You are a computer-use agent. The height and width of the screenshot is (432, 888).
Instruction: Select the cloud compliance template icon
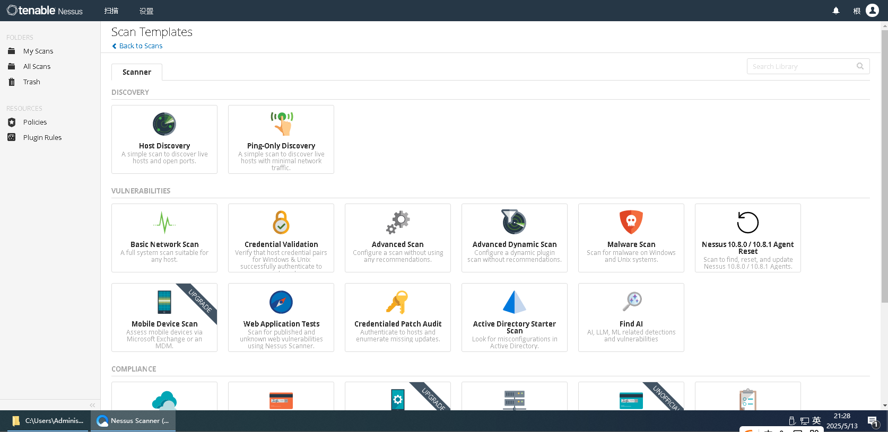click(164, 401)
